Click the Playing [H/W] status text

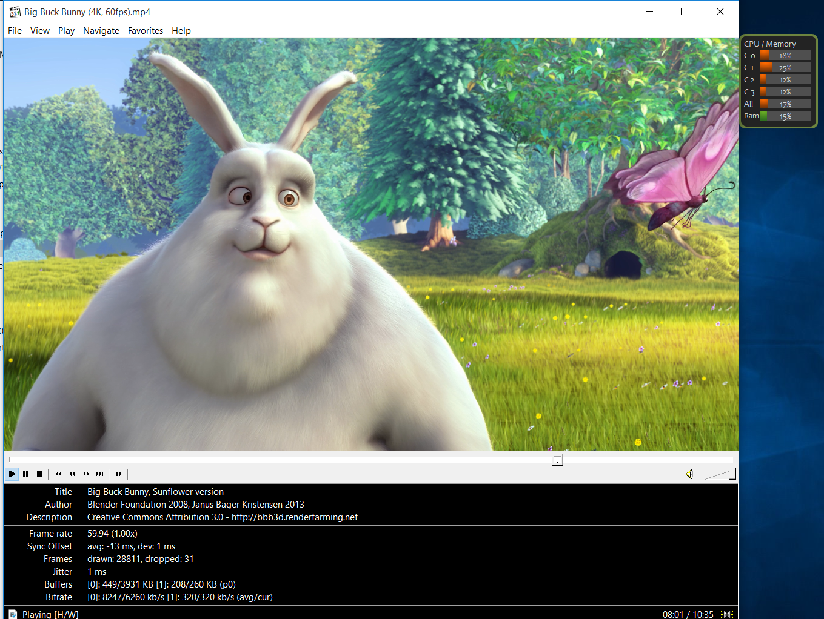point(50,614)
